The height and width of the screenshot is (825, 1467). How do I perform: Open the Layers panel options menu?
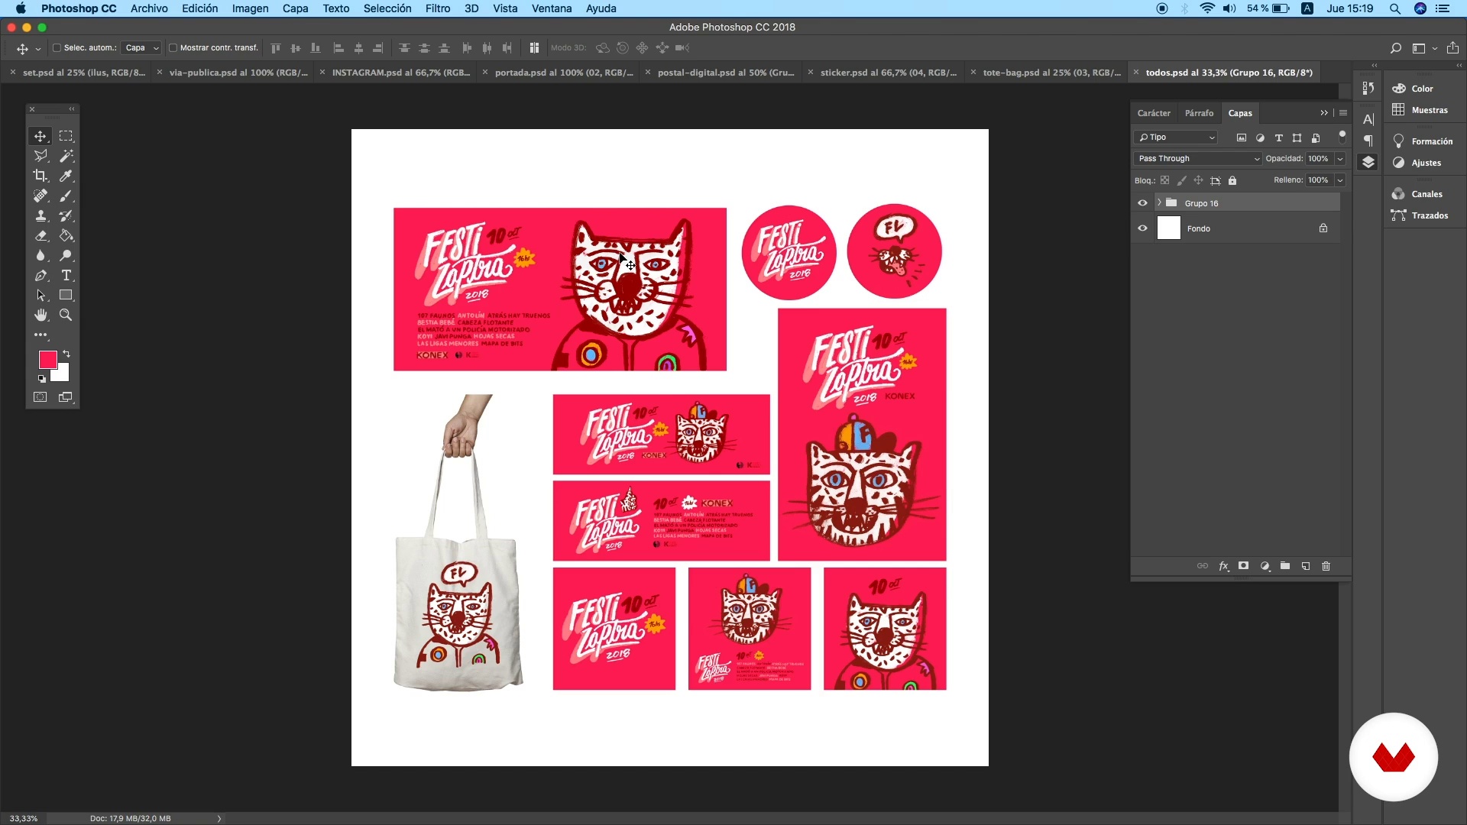tap(1343, 113)
